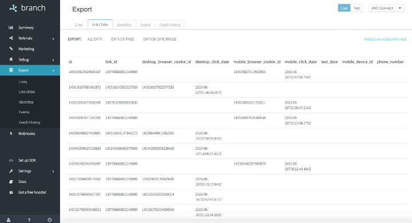Click the Export page title
Image resolution: width=412 pixels, height=223 pixels.
pyautogui.click(x=82, y=9)
